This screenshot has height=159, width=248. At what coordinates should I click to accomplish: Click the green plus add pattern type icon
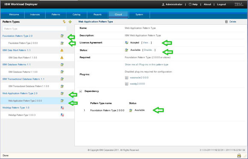click(70, 22)
